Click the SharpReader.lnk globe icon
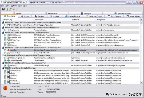The height and width of the screenshot is (98, 144). coord(9,60)
